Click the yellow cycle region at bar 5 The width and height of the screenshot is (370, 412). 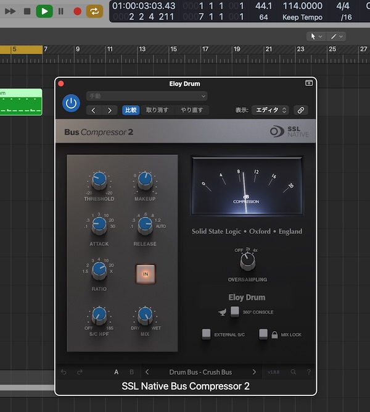pos(21,49)
